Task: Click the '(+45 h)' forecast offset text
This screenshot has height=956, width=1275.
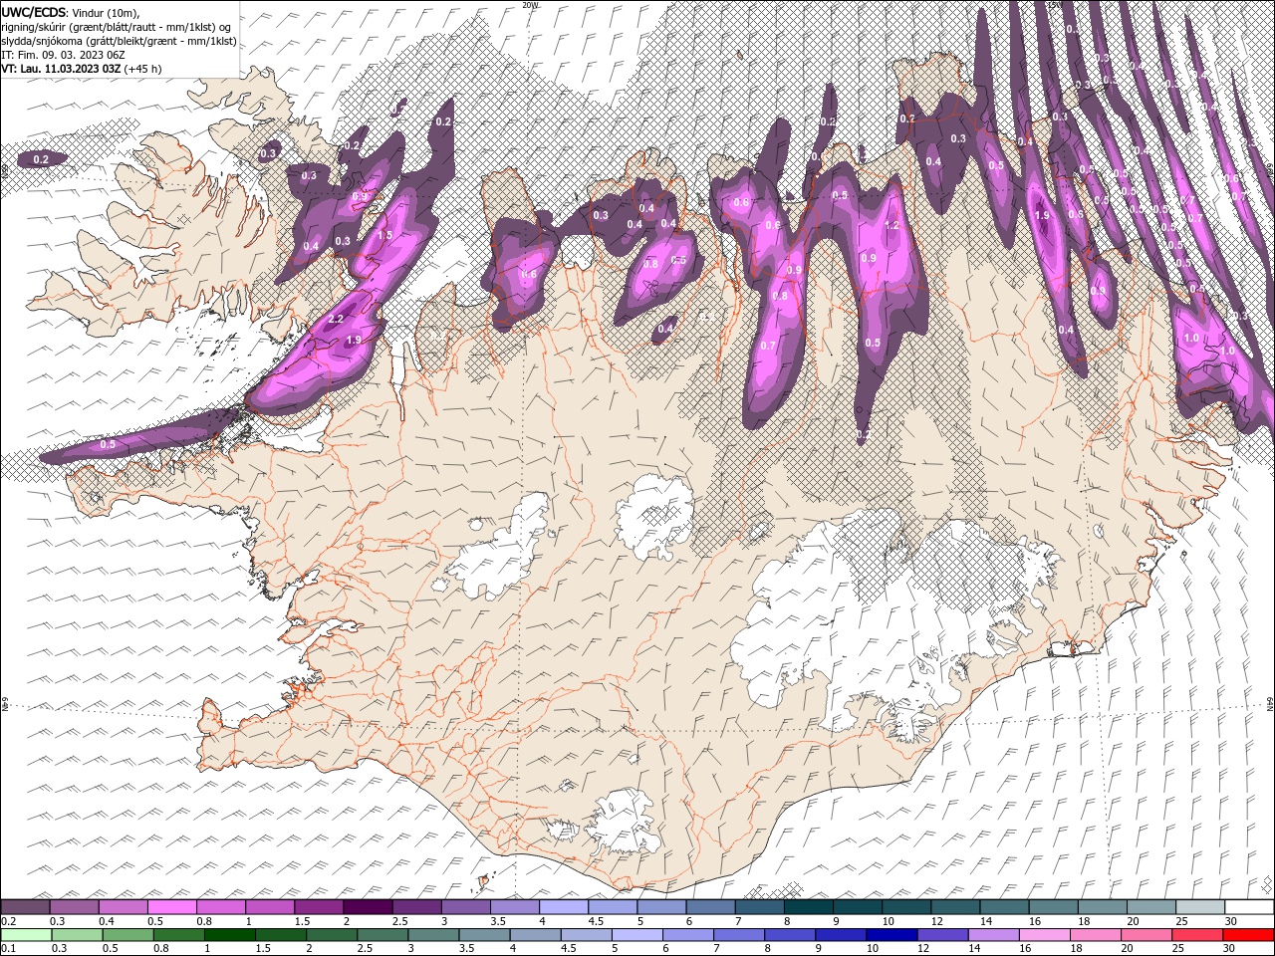Action: 143,69
